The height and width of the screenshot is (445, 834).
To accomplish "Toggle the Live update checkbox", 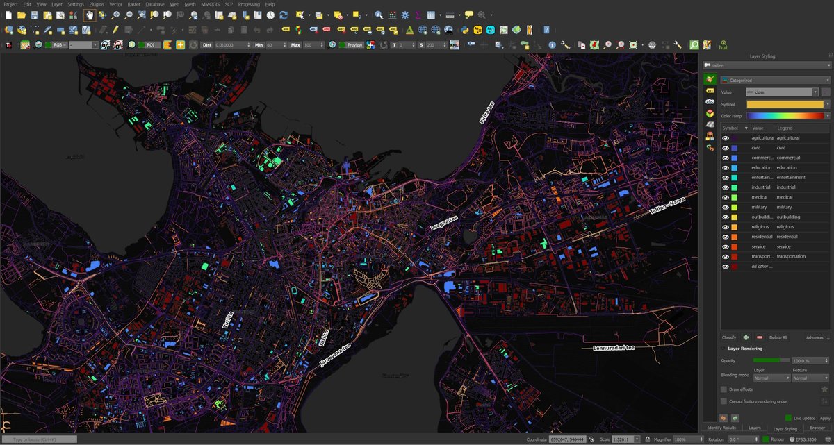I will click(788, 418).
